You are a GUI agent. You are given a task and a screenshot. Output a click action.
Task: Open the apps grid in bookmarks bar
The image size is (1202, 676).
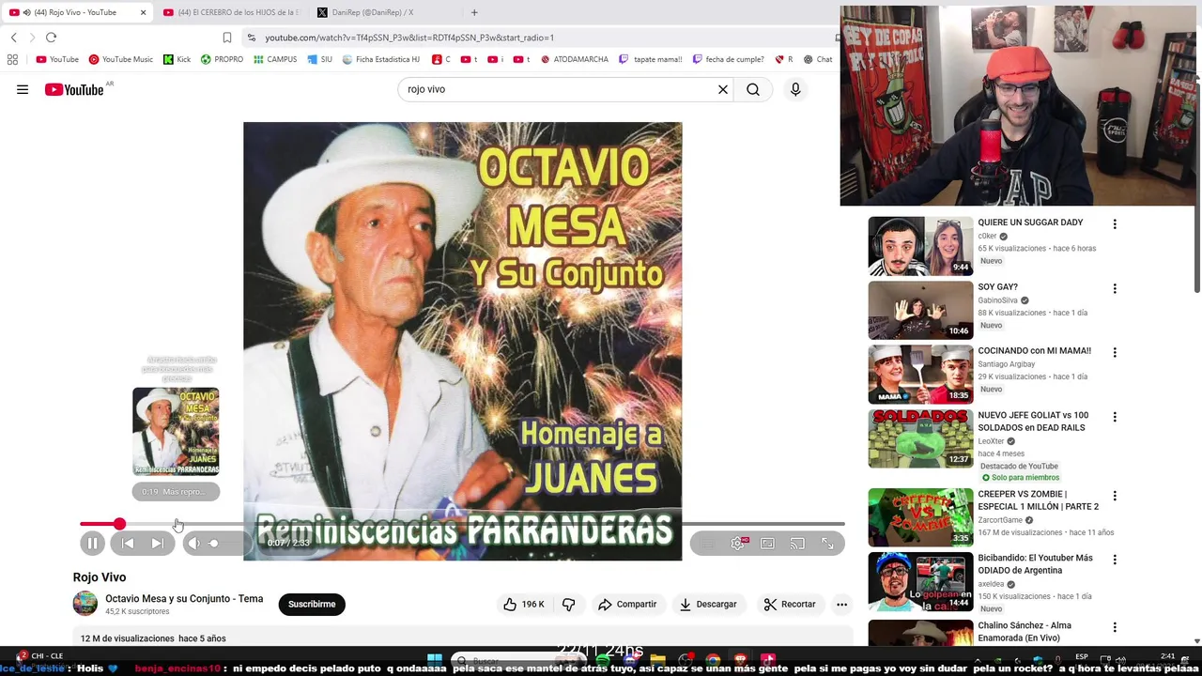coord(12,59)
